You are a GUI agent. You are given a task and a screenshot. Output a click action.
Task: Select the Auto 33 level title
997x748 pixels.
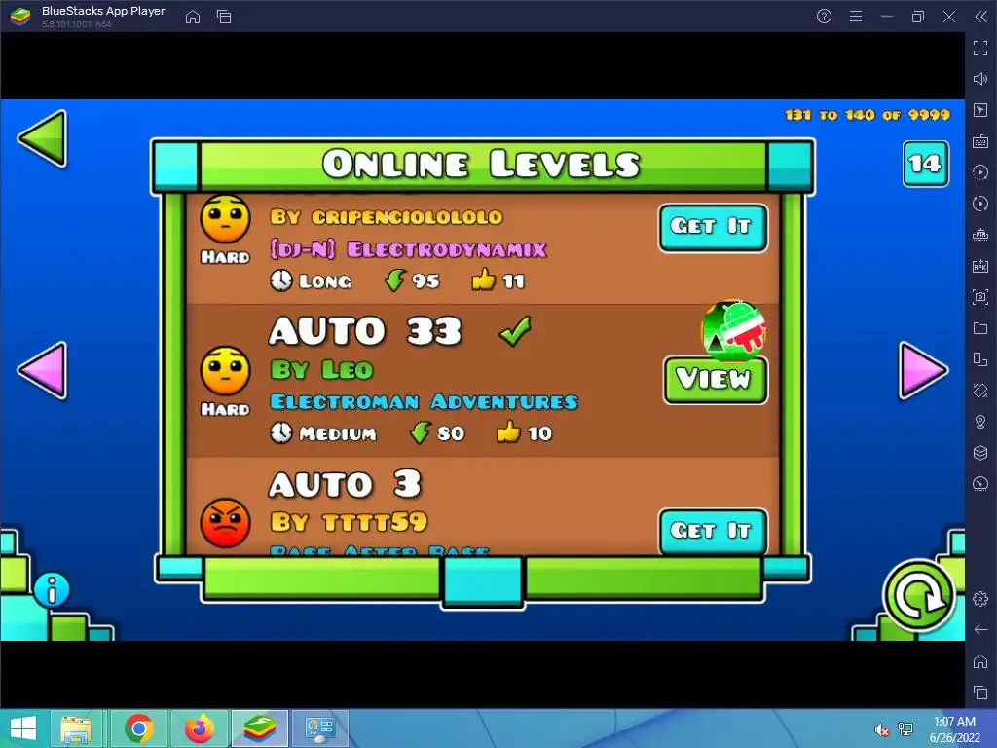coord(366,331)
